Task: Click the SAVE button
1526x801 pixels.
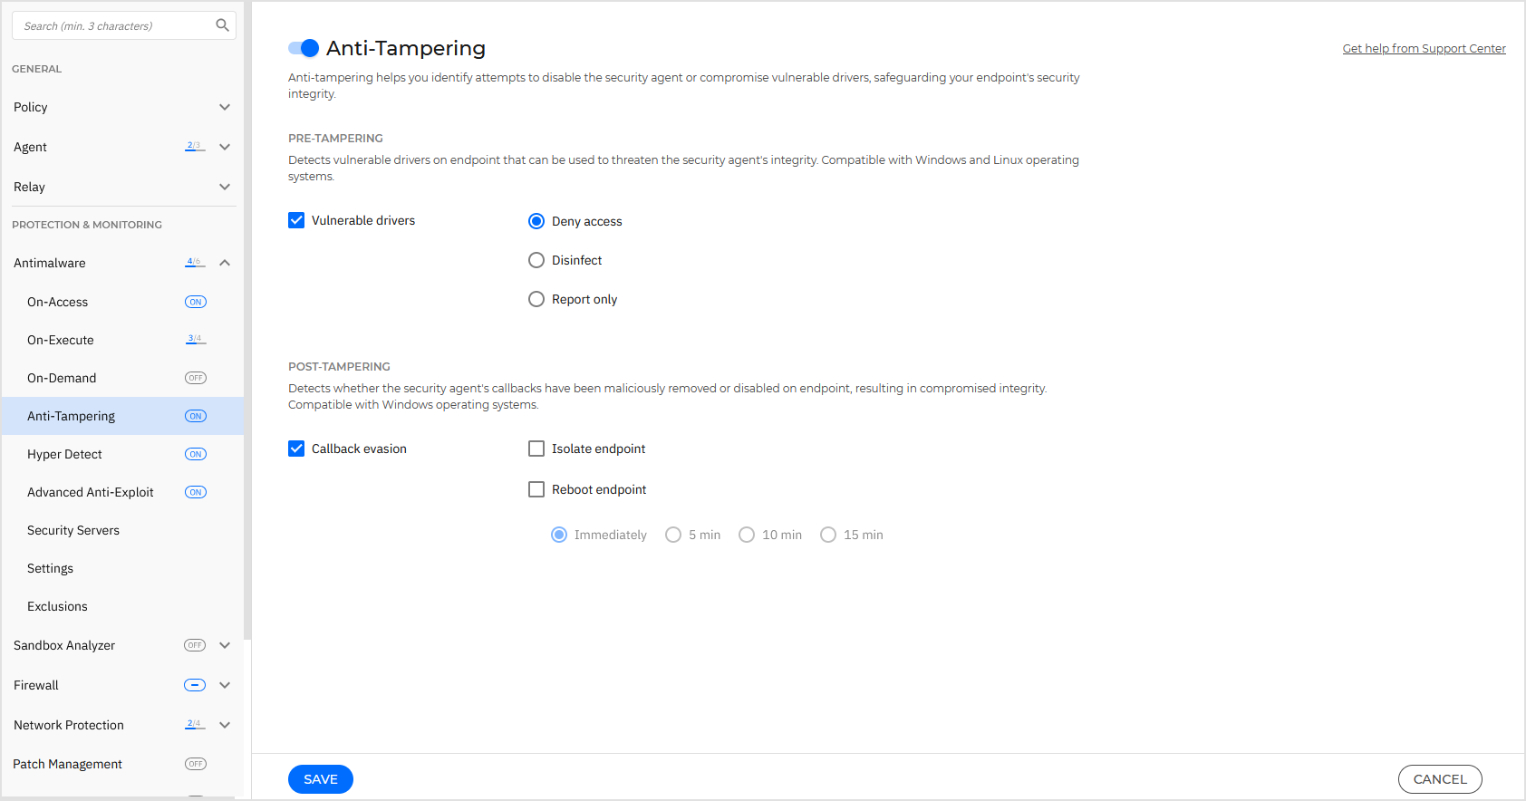Action: [x=320, y=778]
